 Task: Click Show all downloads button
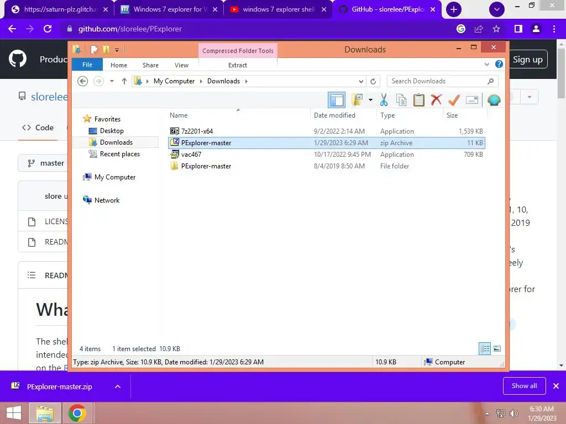point(524,386)
